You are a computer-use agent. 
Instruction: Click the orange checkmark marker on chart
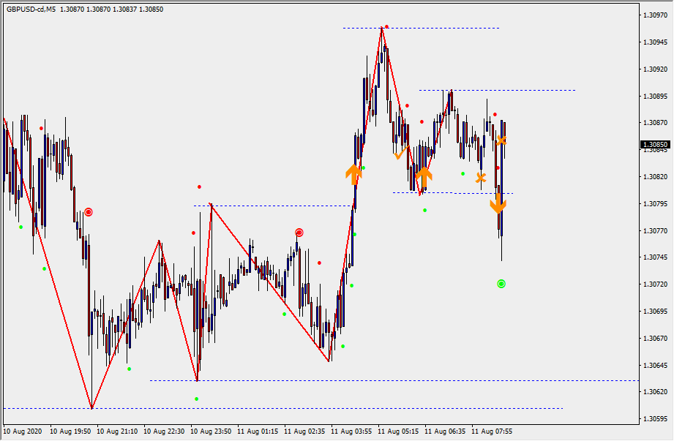(400, 154)
